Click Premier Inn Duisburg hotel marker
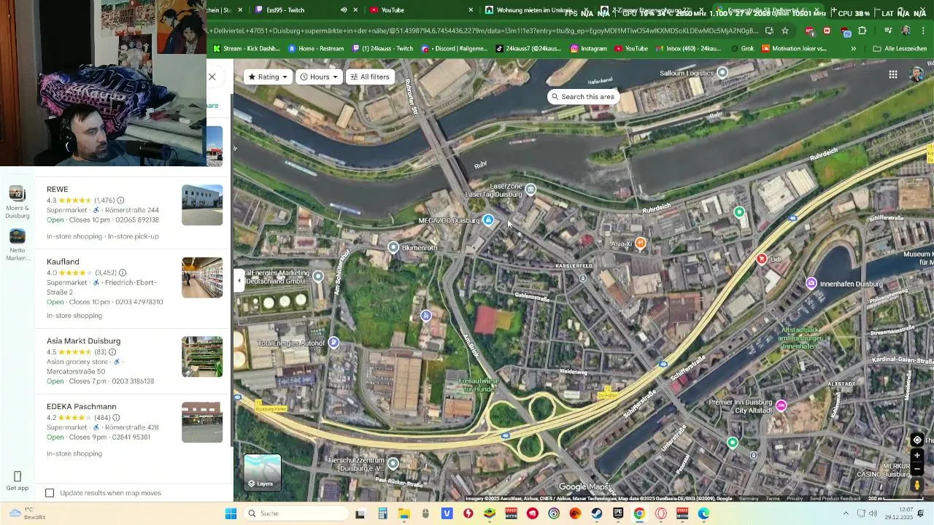 781,405
